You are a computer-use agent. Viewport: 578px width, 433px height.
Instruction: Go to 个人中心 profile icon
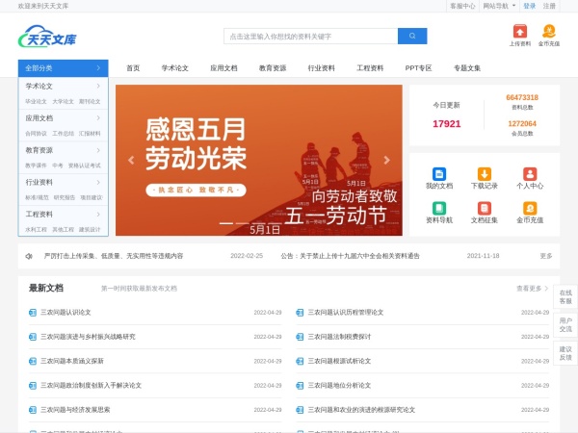(530, 177)
